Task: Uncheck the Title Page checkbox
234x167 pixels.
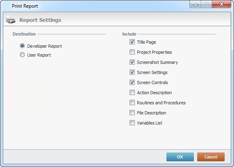Action: 132,42
